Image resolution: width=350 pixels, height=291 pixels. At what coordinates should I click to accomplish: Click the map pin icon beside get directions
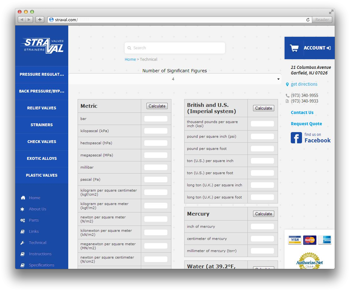pyautogui.click(x=287, y=84)
